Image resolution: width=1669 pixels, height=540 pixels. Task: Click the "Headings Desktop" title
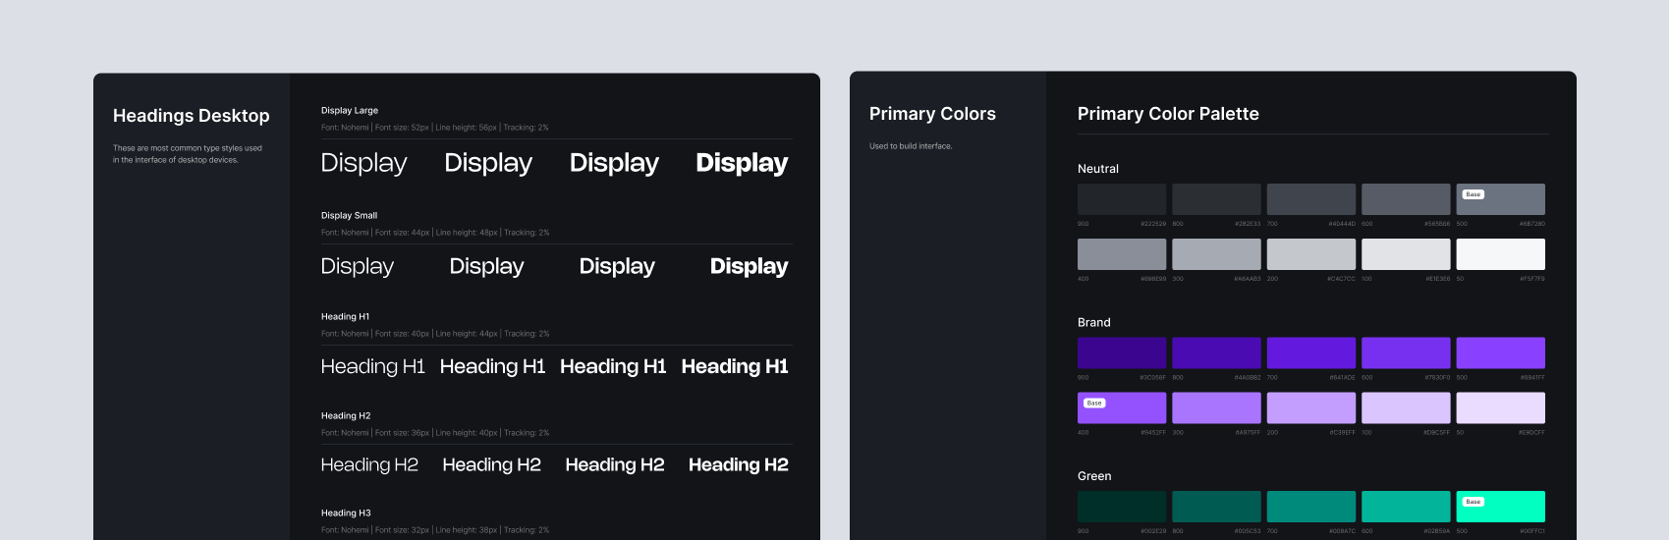[x=192, y=116]
